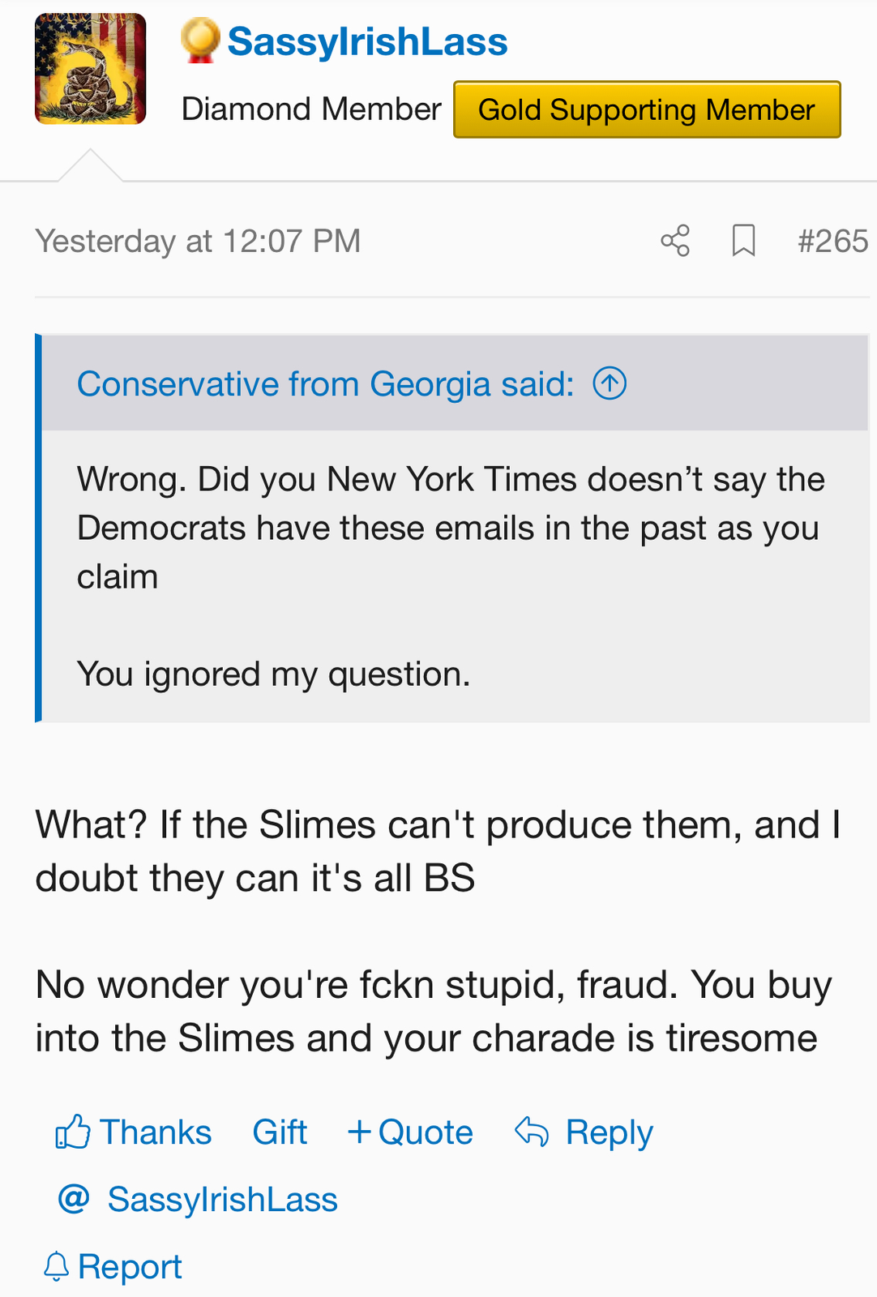Click SassyIrishLass's rattlesnake flag avatar

click(90, 69)
